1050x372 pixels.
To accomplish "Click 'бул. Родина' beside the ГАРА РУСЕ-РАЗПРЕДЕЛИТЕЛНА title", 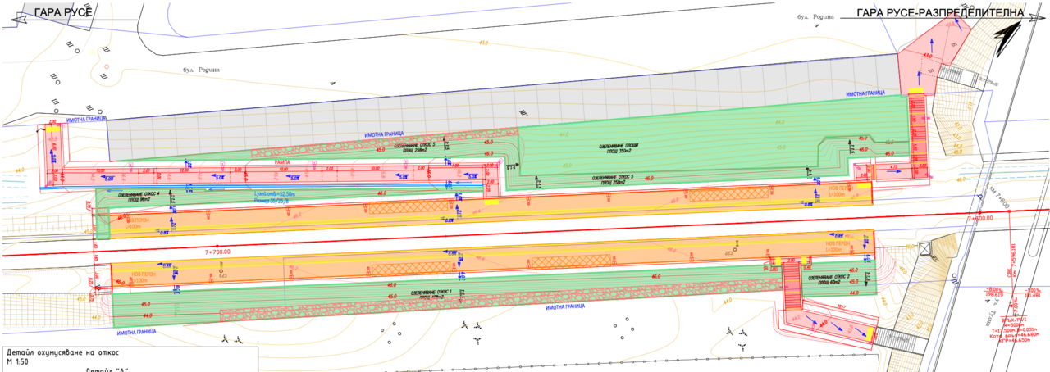I will (x=815, y=16).
